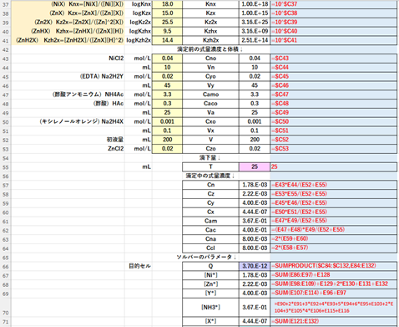Viewport: 399px width, 327px height.
Task: Select the ソルバーのパラメータ heading
Action: click(x=206, y=257)
